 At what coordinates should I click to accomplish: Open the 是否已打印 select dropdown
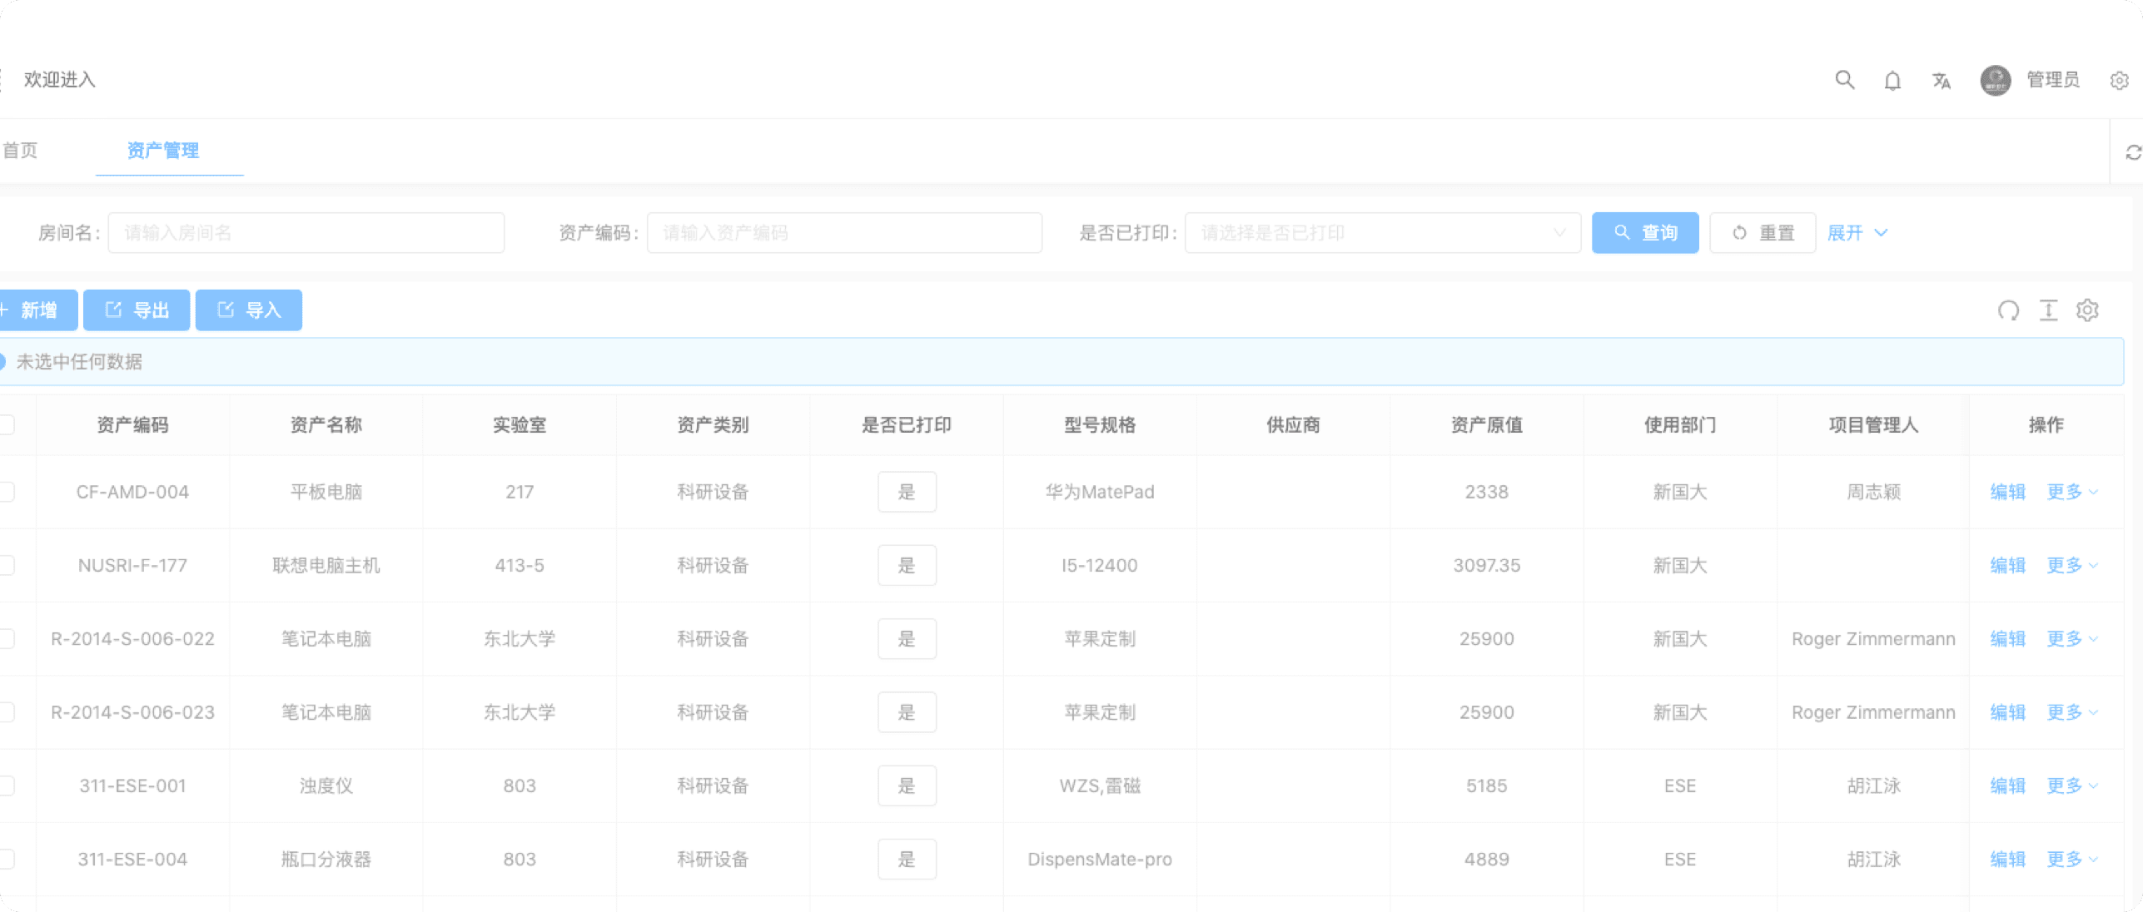(x=1382, y=233)
